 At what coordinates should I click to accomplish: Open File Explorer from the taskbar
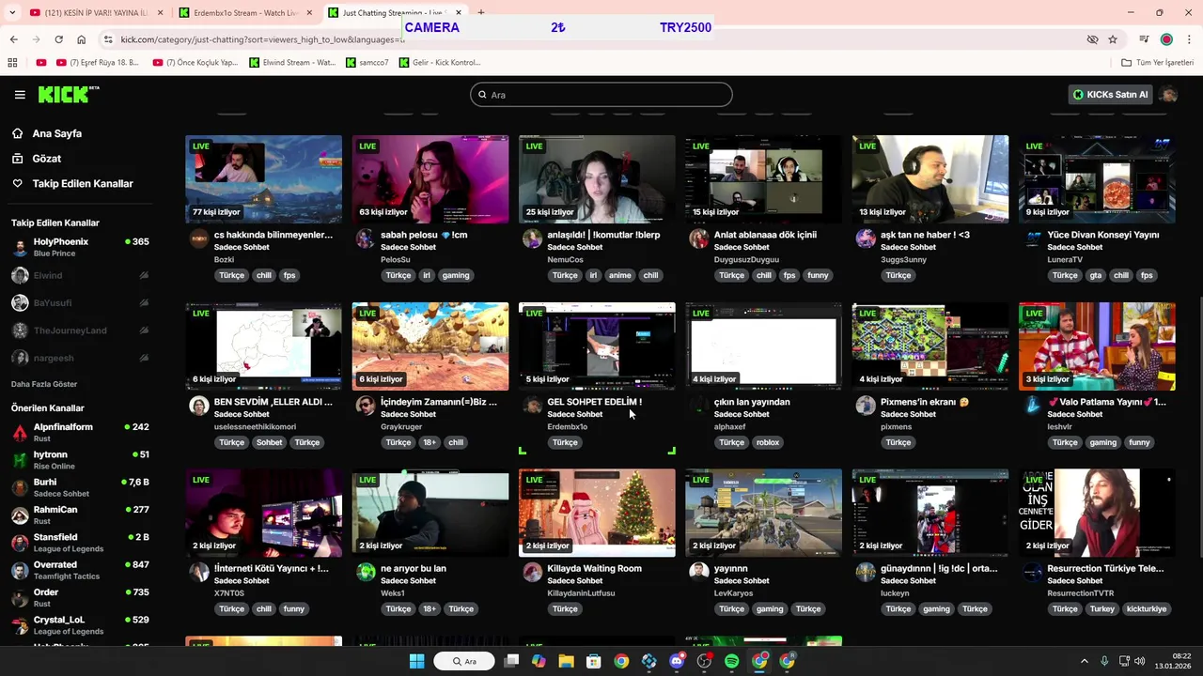tap(566, 661)
